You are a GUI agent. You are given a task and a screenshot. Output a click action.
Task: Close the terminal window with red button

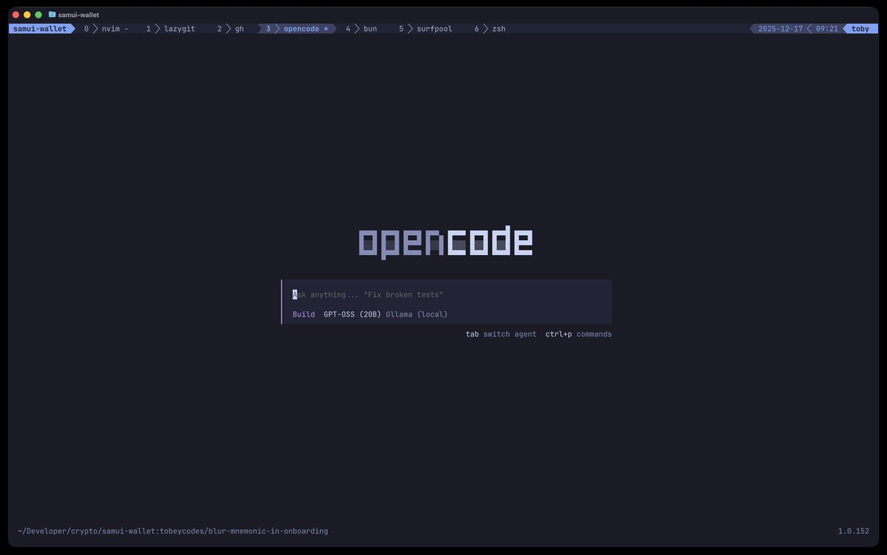tap(16, 15)
